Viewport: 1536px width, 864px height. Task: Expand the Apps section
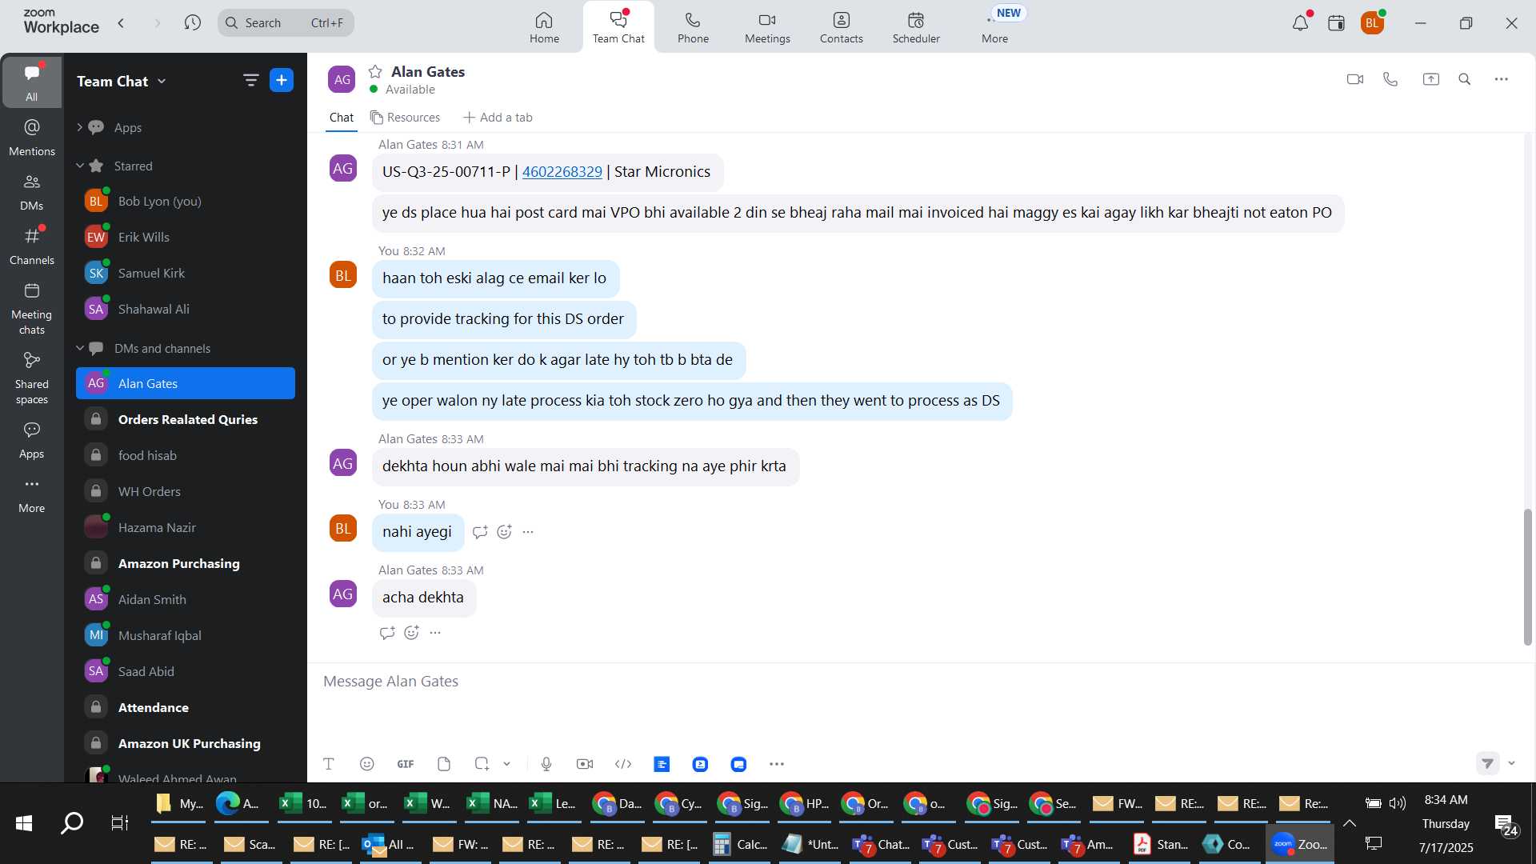pyautogui.click(x=79, y=127)
